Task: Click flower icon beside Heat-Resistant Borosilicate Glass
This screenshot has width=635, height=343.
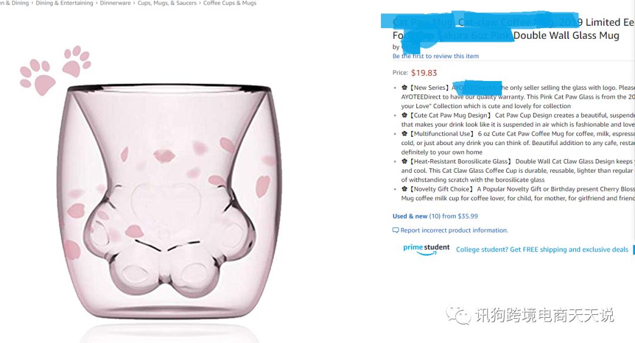Action: coord(404,162)
